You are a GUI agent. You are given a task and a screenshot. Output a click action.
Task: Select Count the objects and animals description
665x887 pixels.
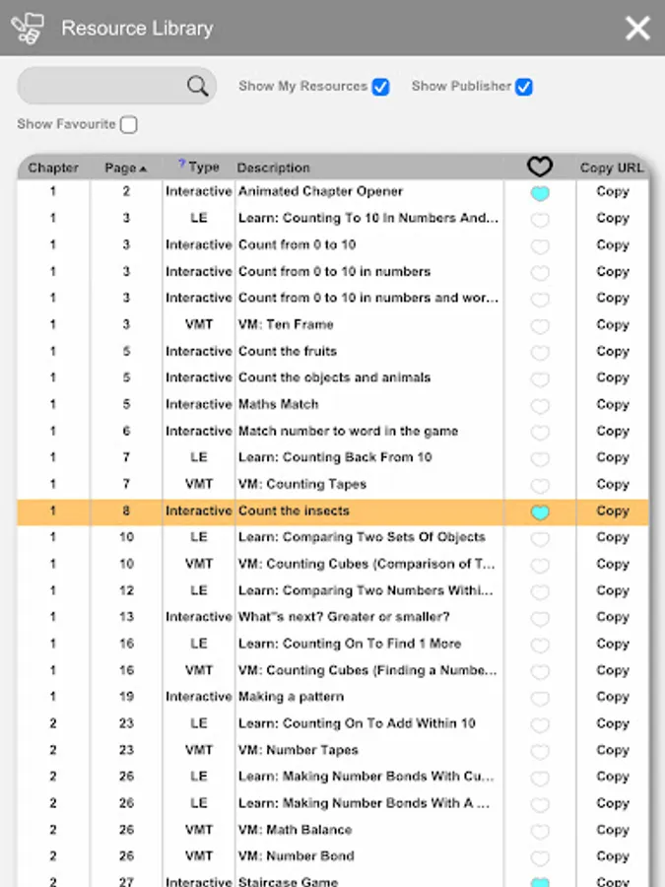(x=334, y=377)
